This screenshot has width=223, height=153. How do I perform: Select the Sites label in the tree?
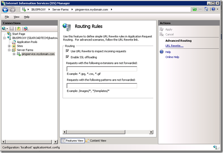(x=20, y=46)
